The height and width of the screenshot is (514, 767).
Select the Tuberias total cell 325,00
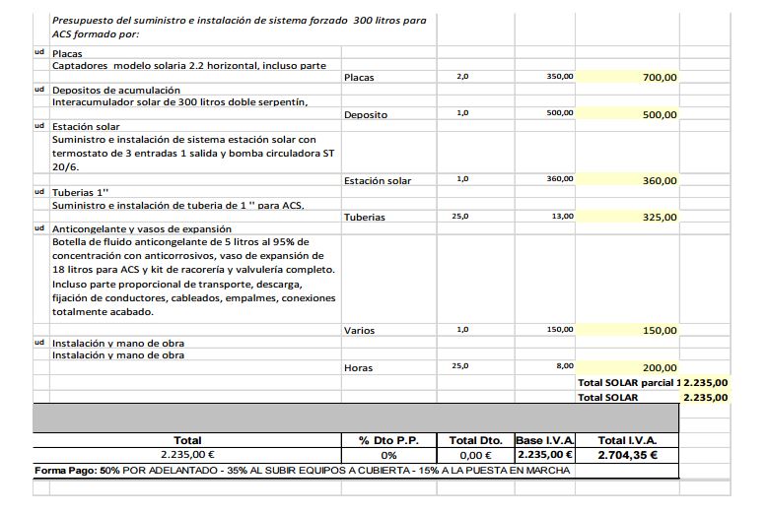click(x=627, y=217)
